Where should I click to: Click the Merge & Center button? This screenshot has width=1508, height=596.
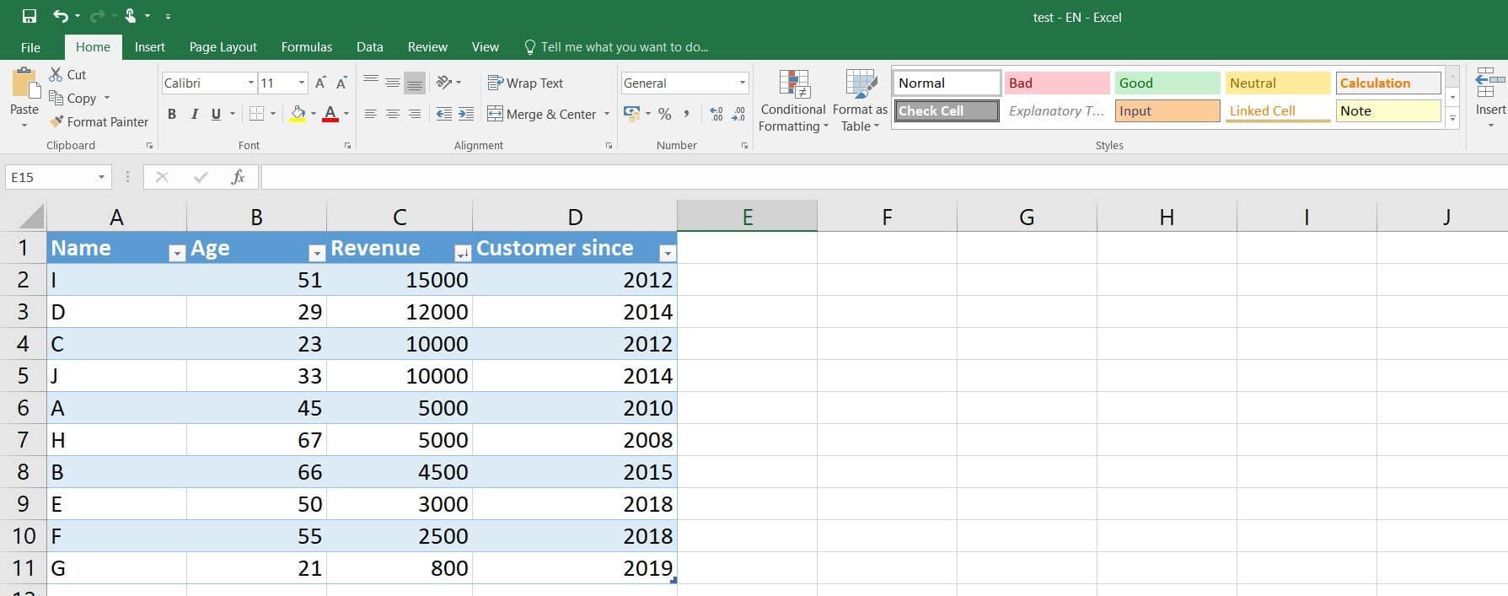click(x=542, y=114)
